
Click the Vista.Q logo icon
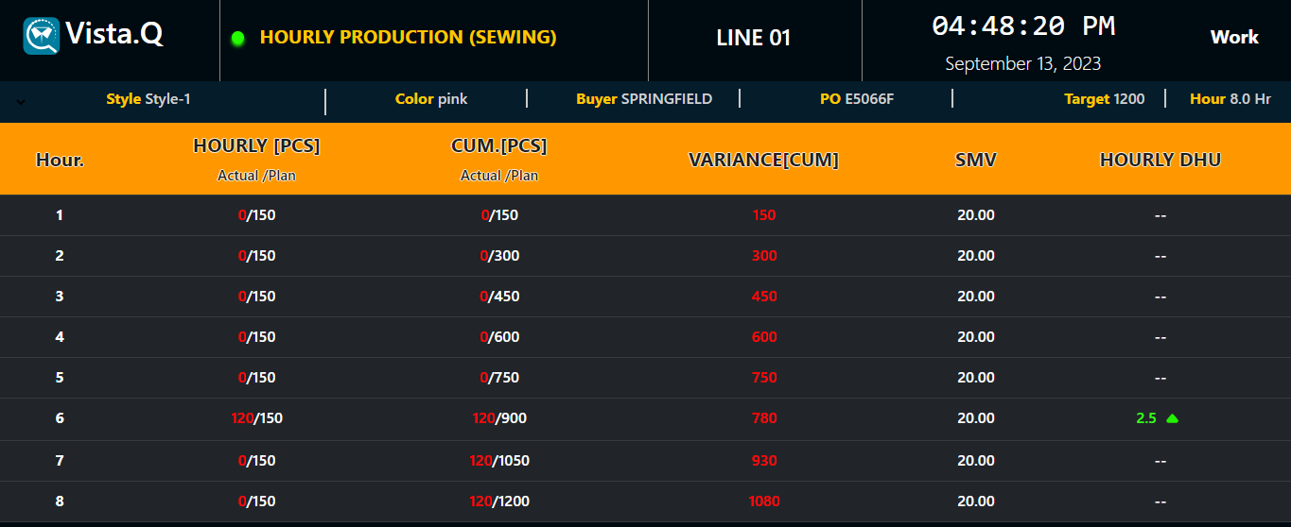pyautogui.click(x=42, y=36)
